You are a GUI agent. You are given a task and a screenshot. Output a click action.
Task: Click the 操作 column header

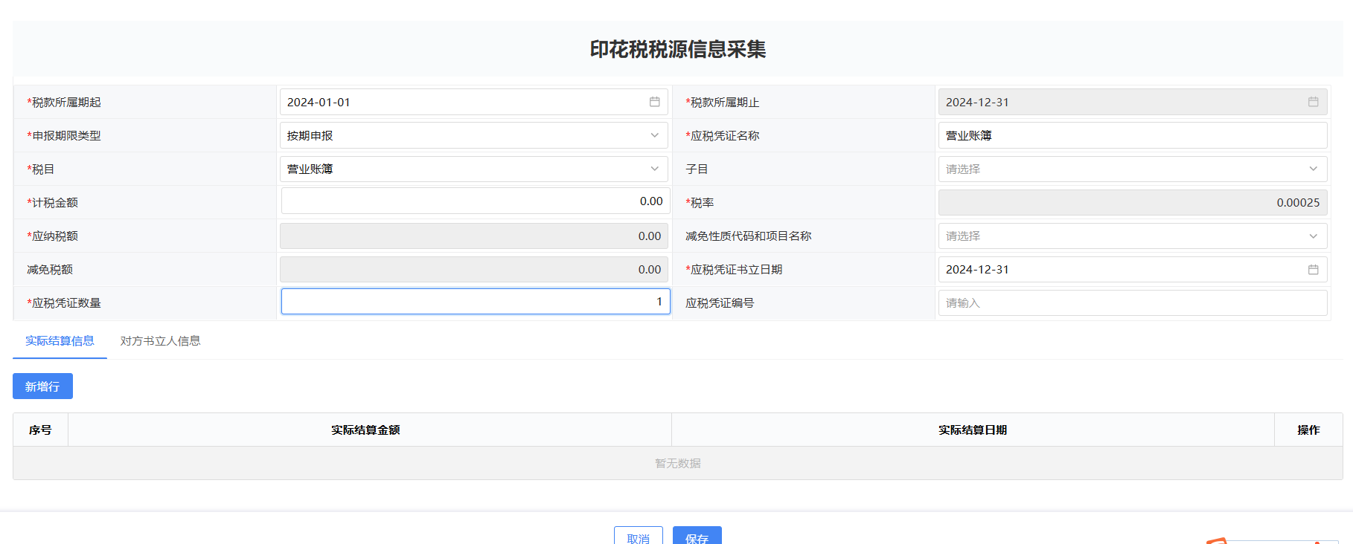coord(1308,430)
